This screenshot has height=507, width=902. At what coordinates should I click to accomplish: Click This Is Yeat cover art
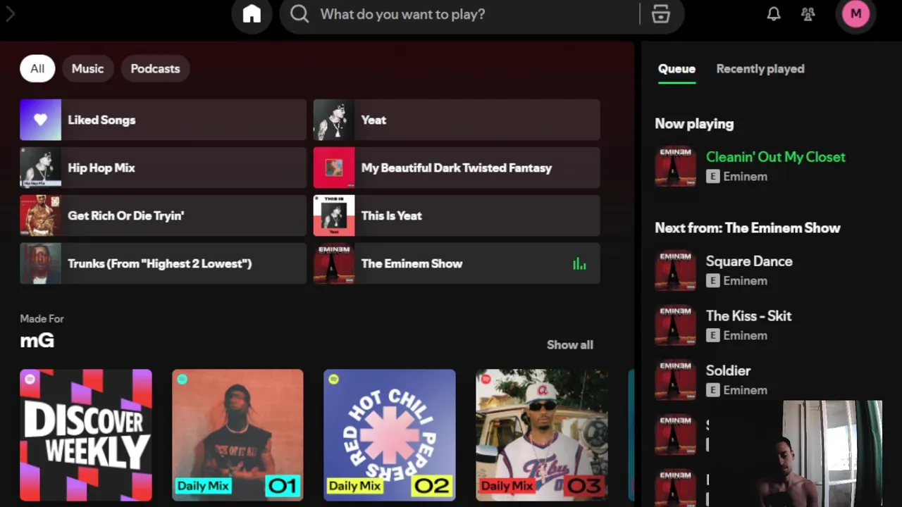click(x=334, y=215)
